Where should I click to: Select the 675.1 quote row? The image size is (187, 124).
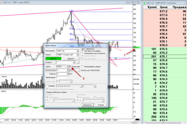click(x=165, y=57)
